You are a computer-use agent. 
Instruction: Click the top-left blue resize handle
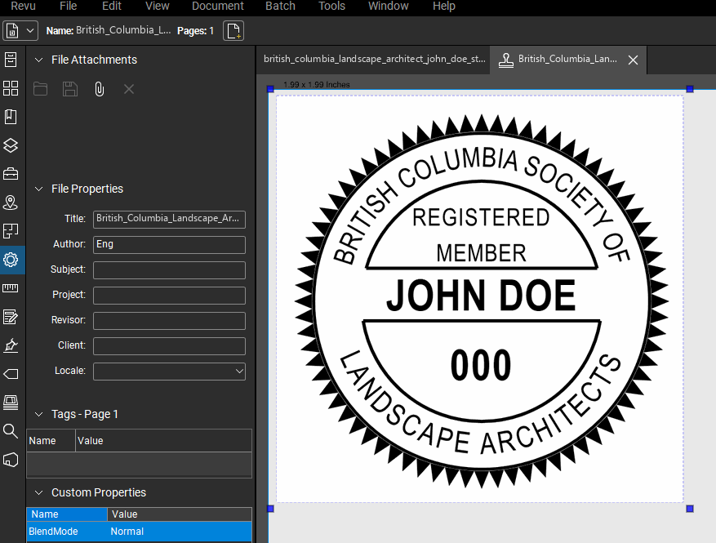[270, 89]
